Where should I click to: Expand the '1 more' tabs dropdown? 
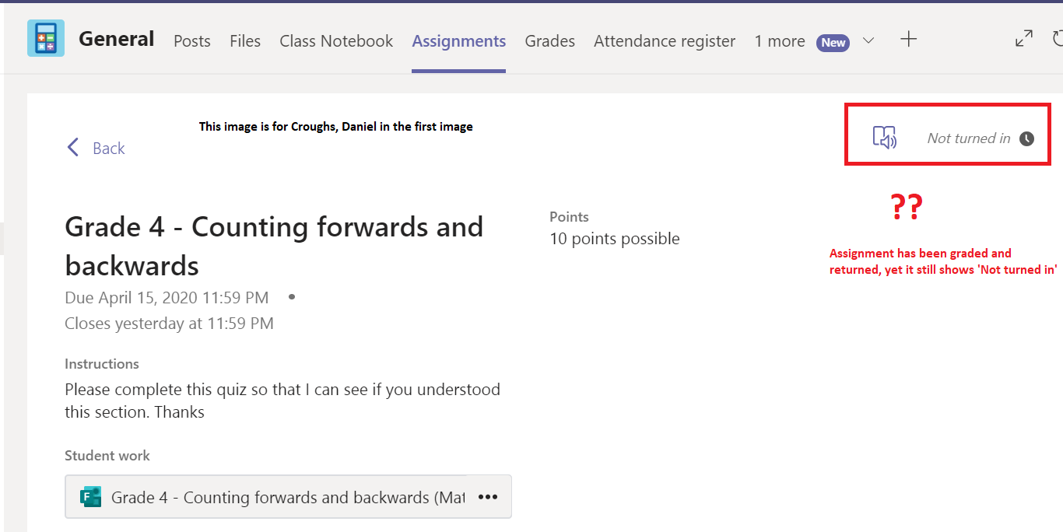pos(780,41)
